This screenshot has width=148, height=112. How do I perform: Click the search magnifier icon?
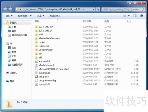(143, 9)
